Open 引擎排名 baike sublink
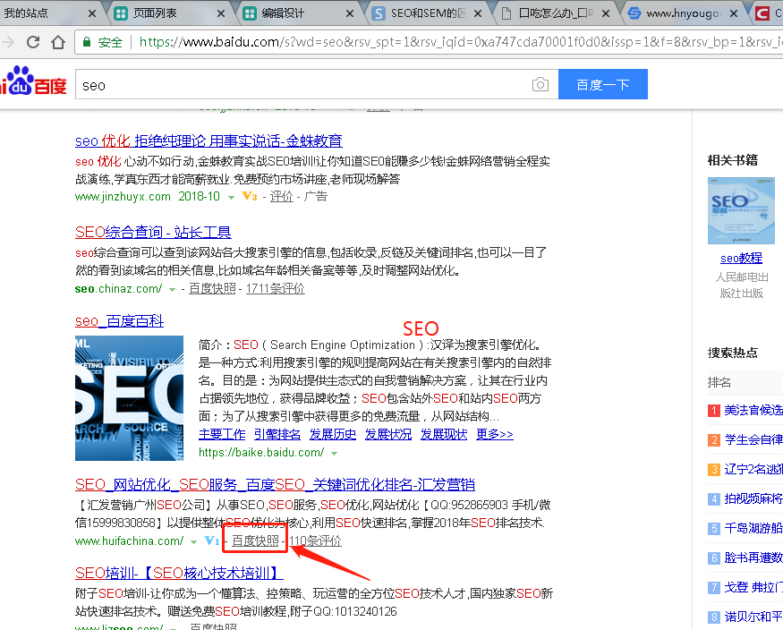 [277, 434]
